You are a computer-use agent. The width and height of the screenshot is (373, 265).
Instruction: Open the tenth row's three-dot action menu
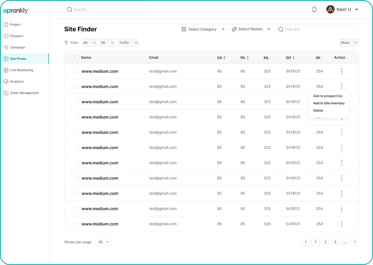click(341, 209)
